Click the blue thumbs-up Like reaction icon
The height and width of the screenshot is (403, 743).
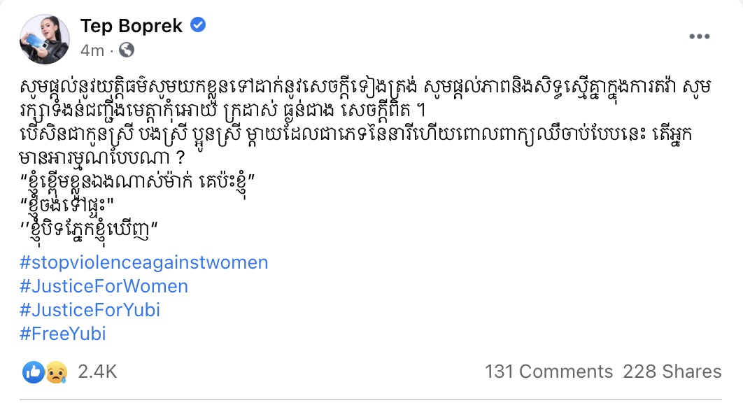click(x=32, y=372)
